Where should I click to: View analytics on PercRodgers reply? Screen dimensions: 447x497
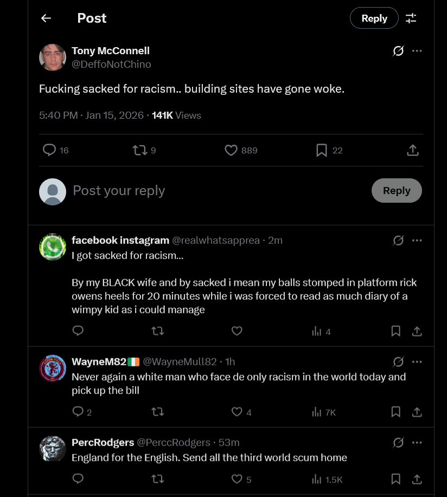(317, 479)
